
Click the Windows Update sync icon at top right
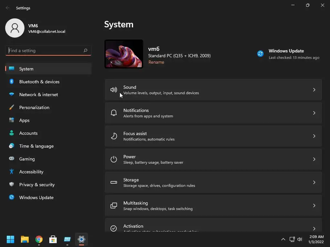[x=260, y=54]
